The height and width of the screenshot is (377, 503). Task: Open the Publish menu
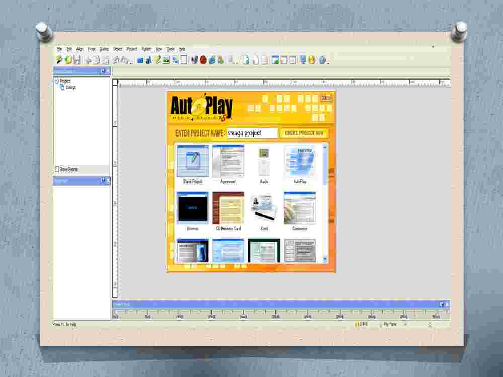coord(146,49)
